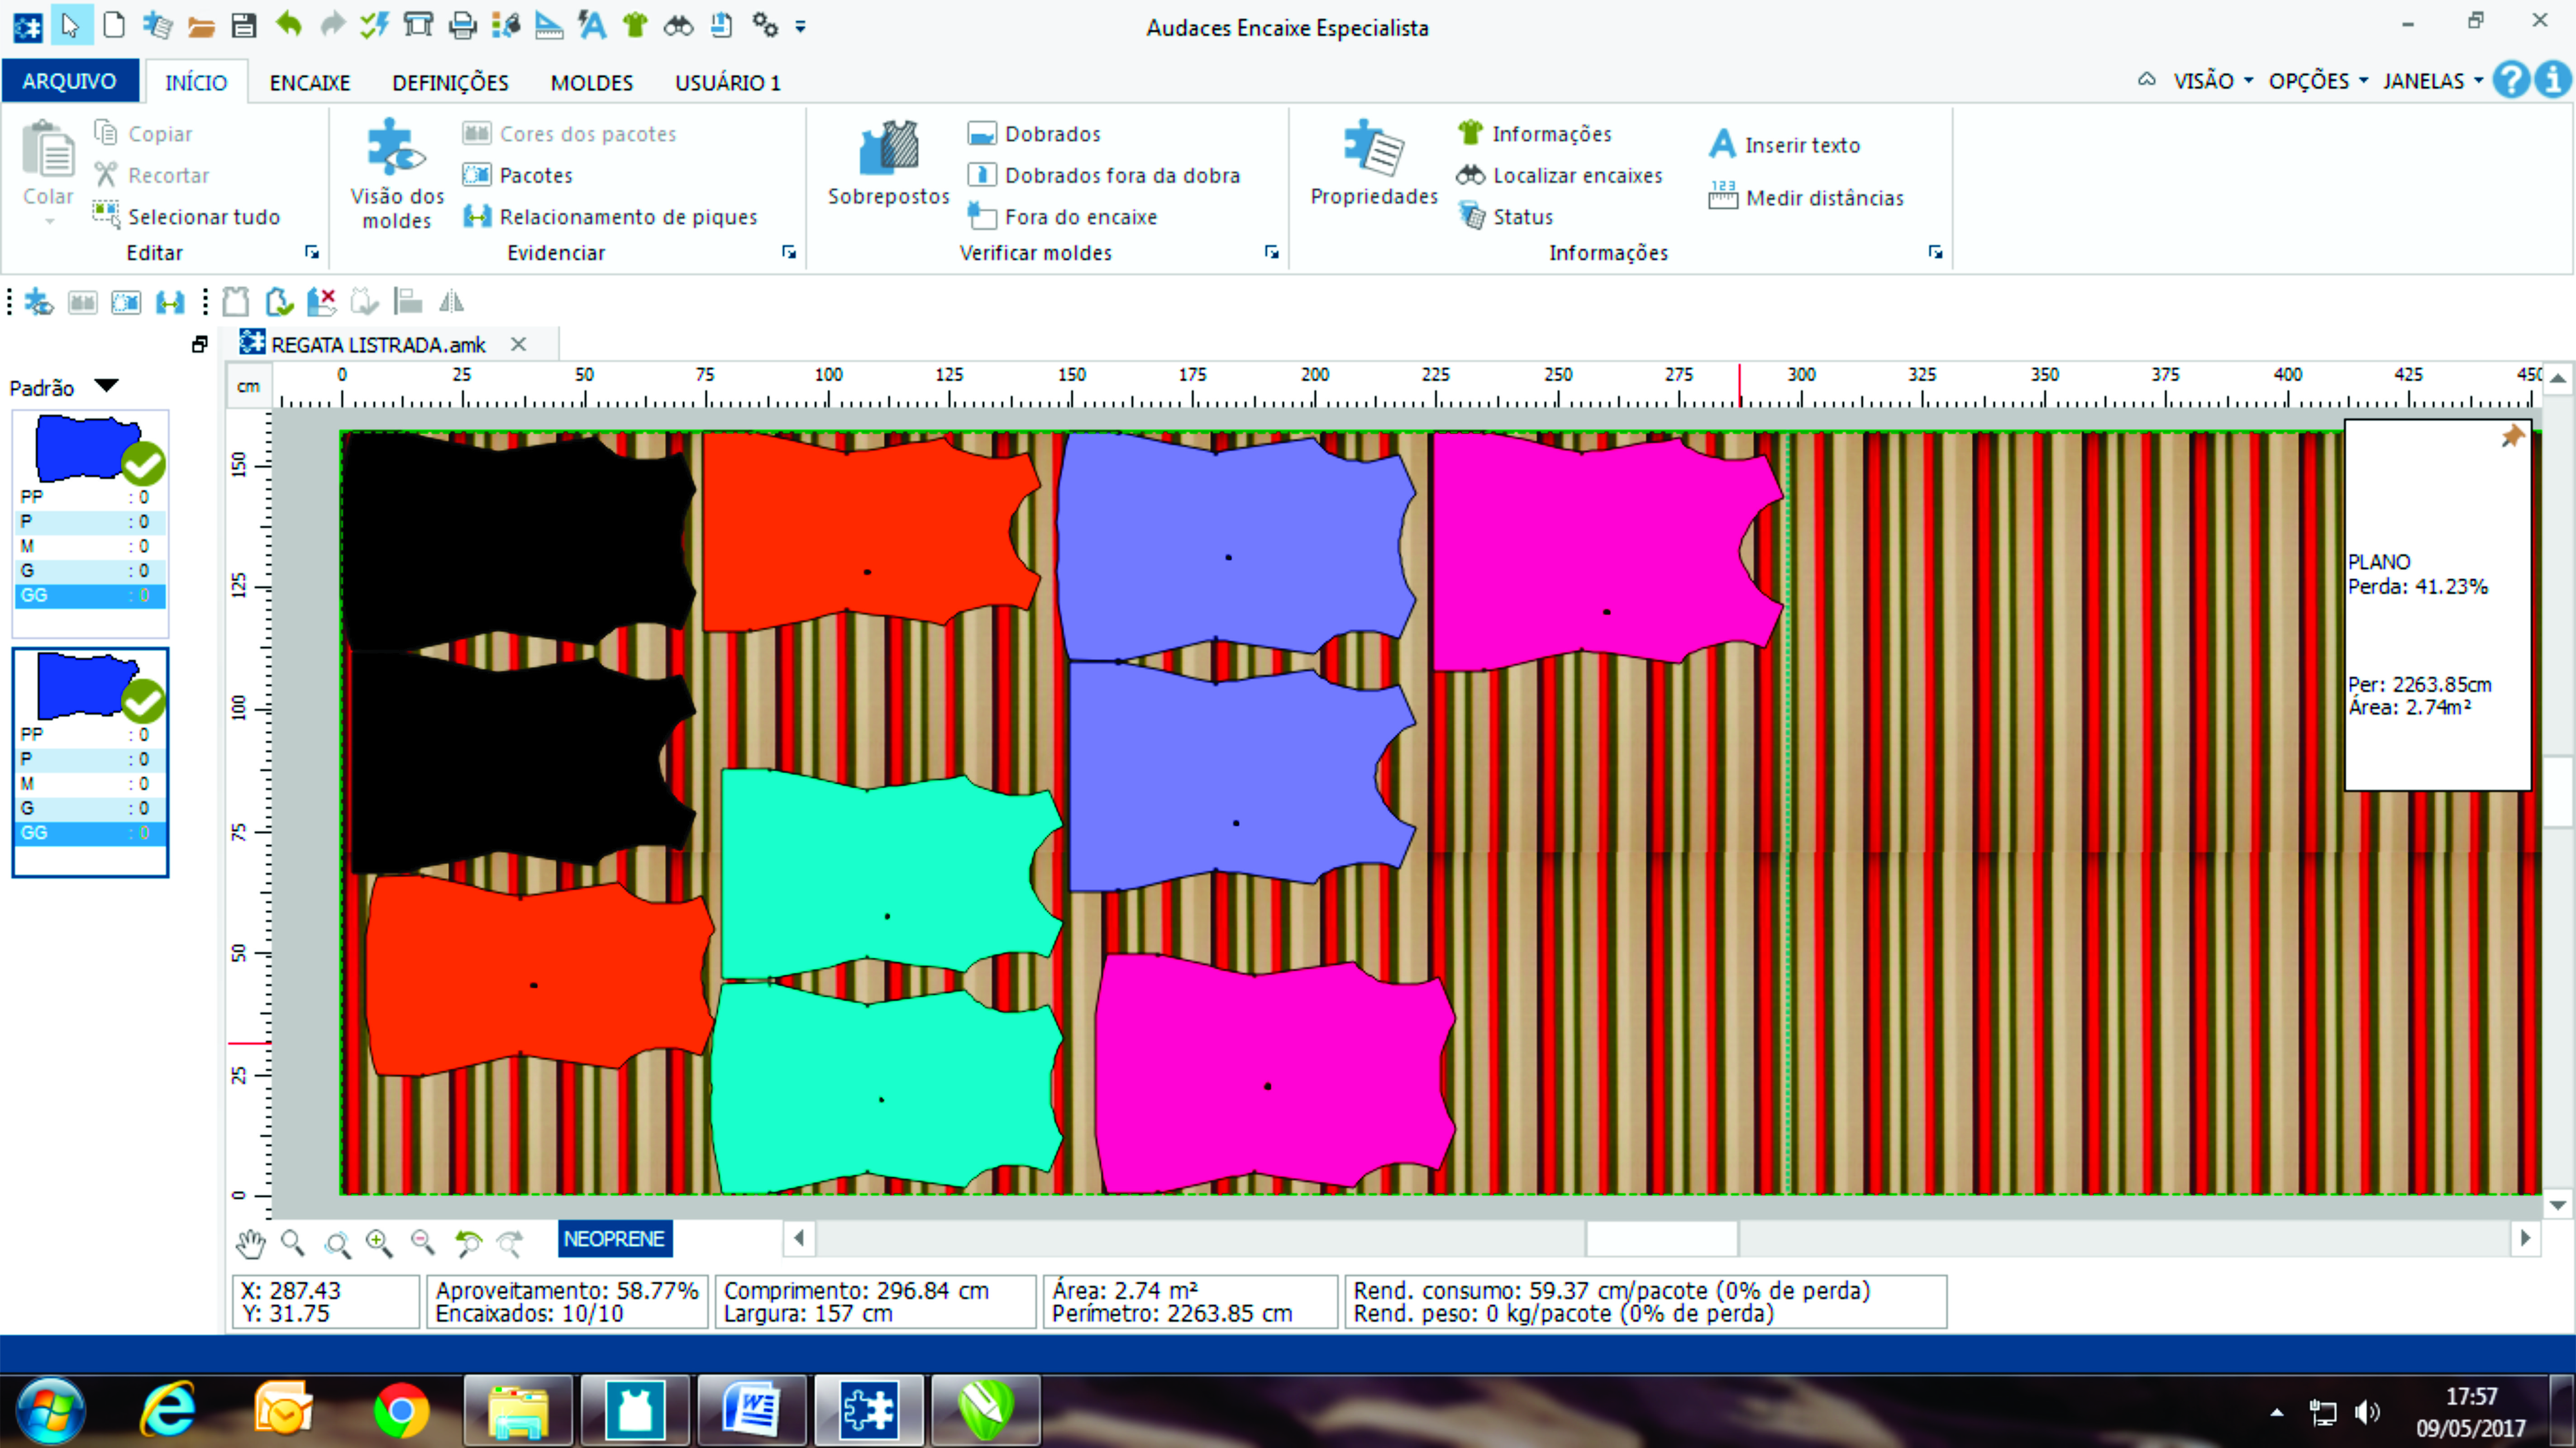Screen dimensions: 2576x1448
Task: Click the tank top outline icon in secondary toolbar
Action: pos(235,302)
